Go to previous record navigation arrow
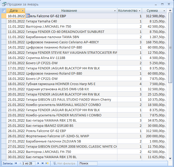 pyautogui.click(x=20, y=163)
